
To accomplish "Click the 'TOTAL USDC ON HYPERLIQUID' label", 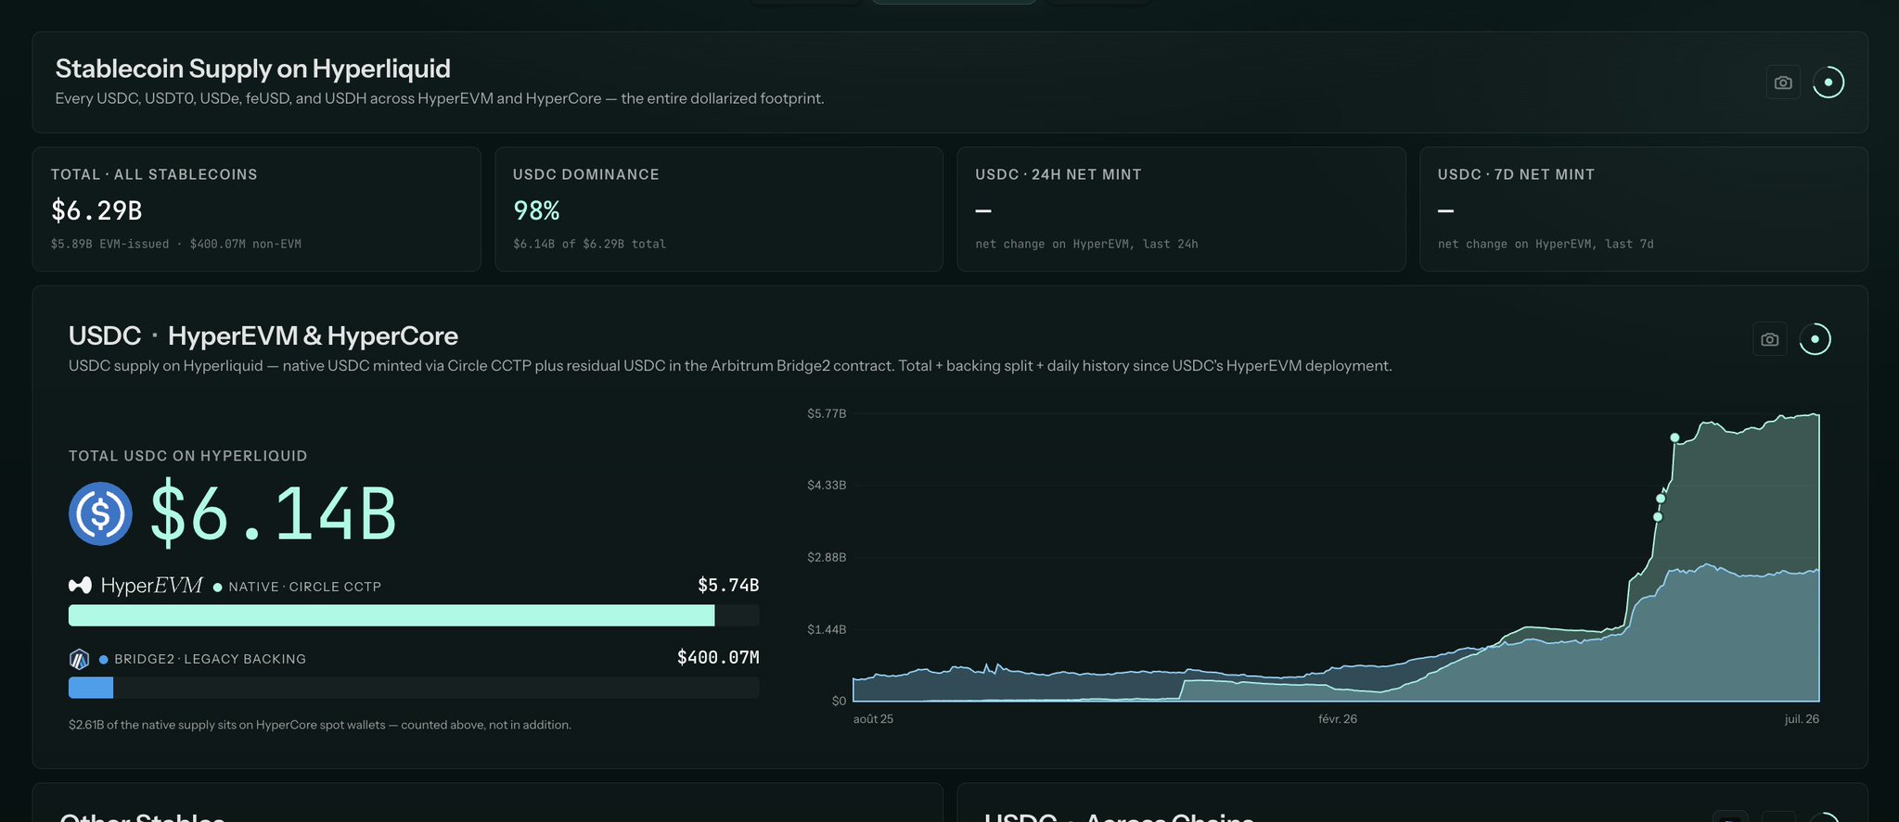I will [x=188, y=456].
